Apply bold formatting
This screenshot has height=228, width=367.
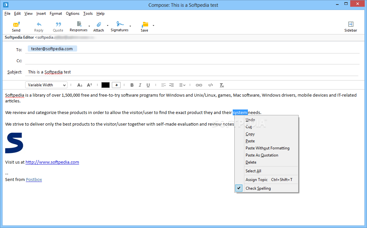pyautogui.click(x=132, y=85)
